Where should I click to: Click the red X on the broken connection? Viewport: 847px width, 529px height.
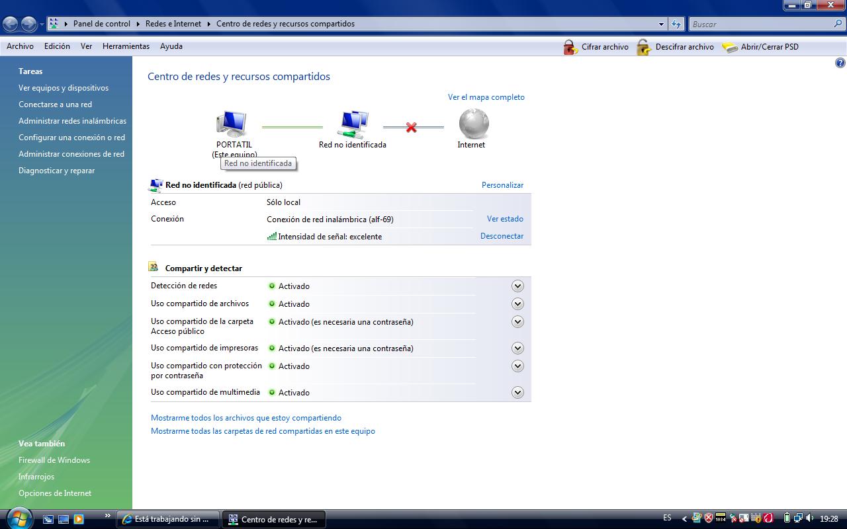pyautogui.click(x=412, y=127)
